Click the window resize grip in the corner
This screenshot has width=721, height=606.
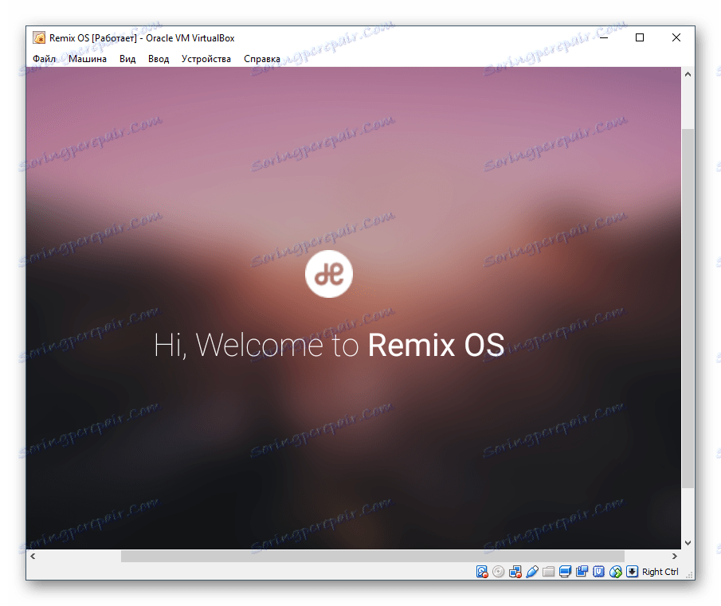click(689, 574)
